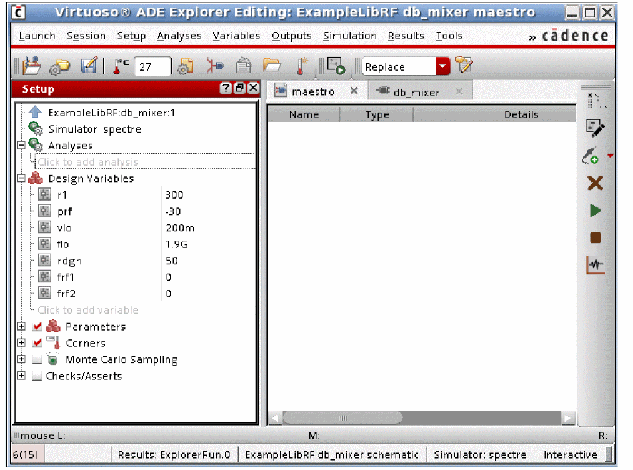Click the temperature thermometer icon beside 27
633x470 pixels.
point(121,66)
